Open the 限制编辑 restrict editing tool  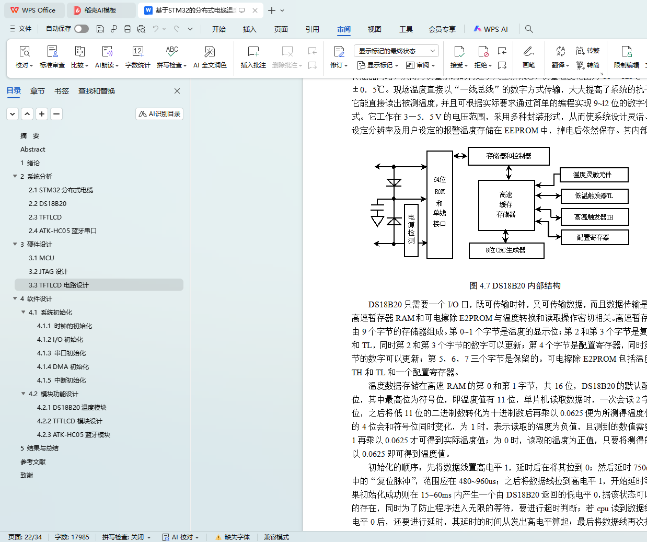626,52
